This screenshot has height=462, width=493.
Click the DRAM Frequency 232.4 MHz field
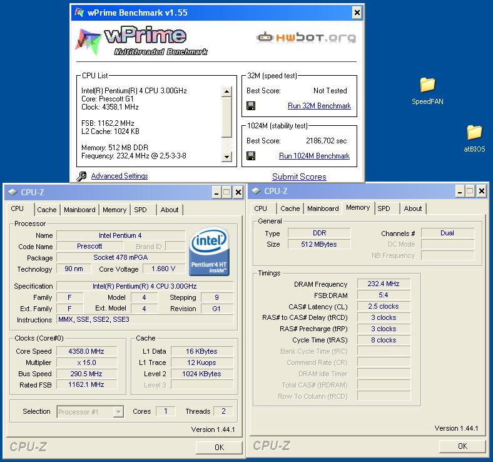tap(384, 284)
